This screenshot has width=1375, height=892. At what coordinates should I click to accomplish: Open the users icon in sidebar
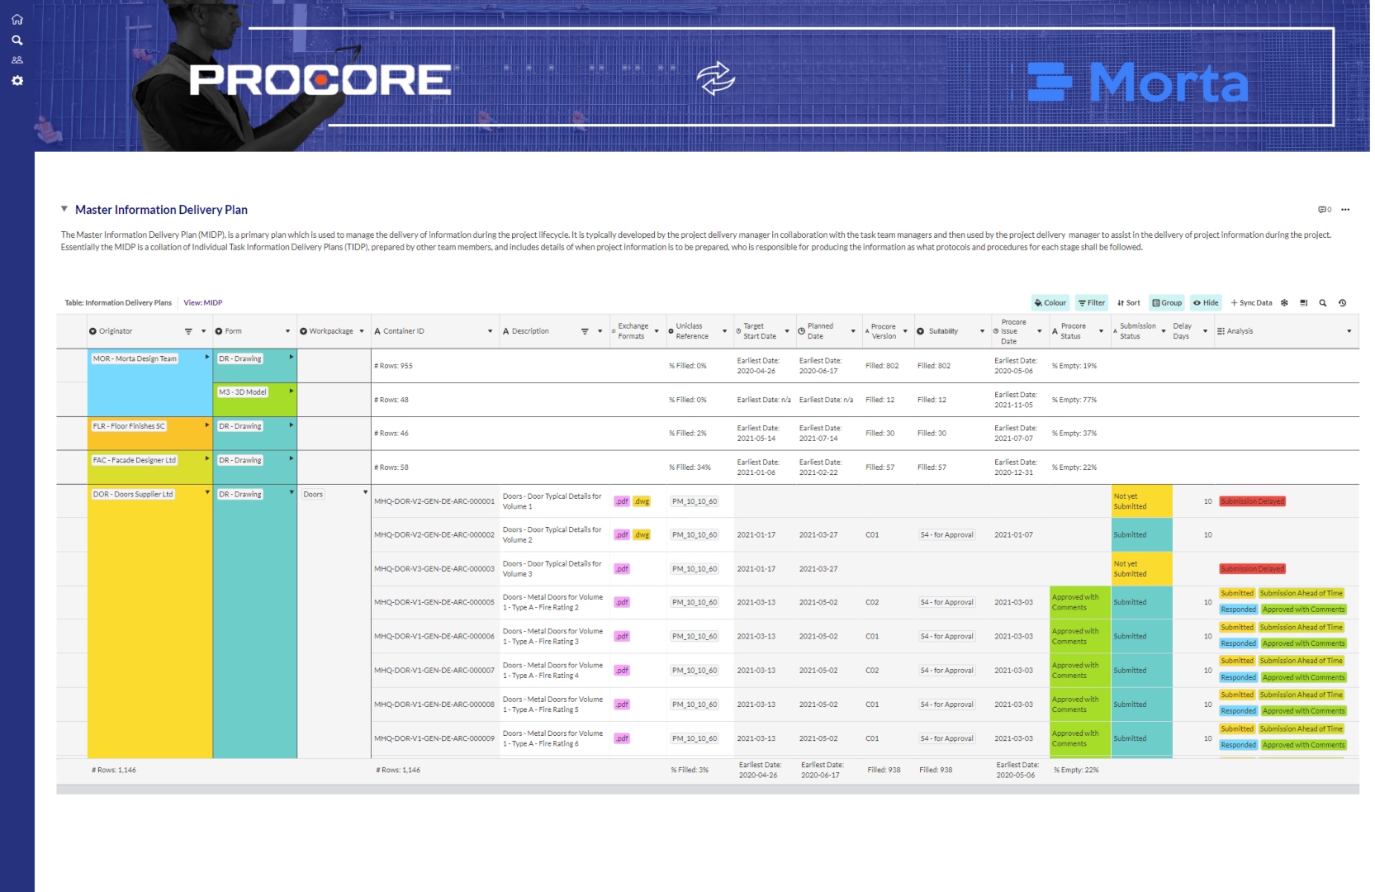(17, 60)
